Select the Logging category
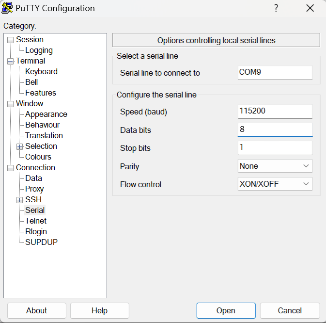The width and height of the screenshot is (326, 323). coord(39,50)
